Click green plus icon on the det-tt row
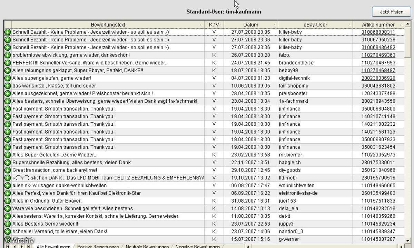The image size is (414, 248). (8, 216)
